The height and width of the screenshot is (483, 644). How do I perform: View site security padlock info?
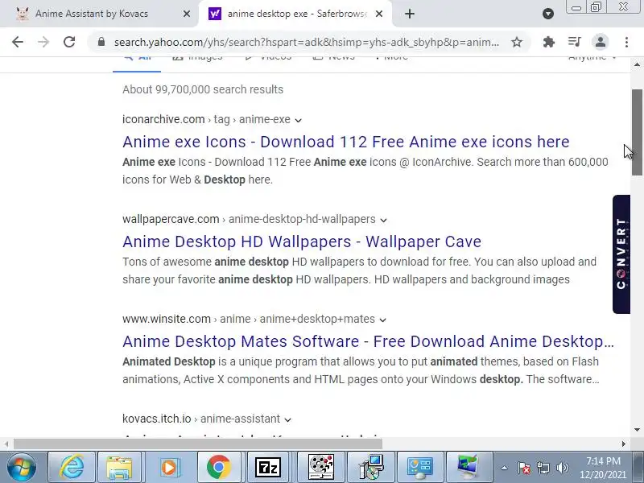(x=101, y=42)
